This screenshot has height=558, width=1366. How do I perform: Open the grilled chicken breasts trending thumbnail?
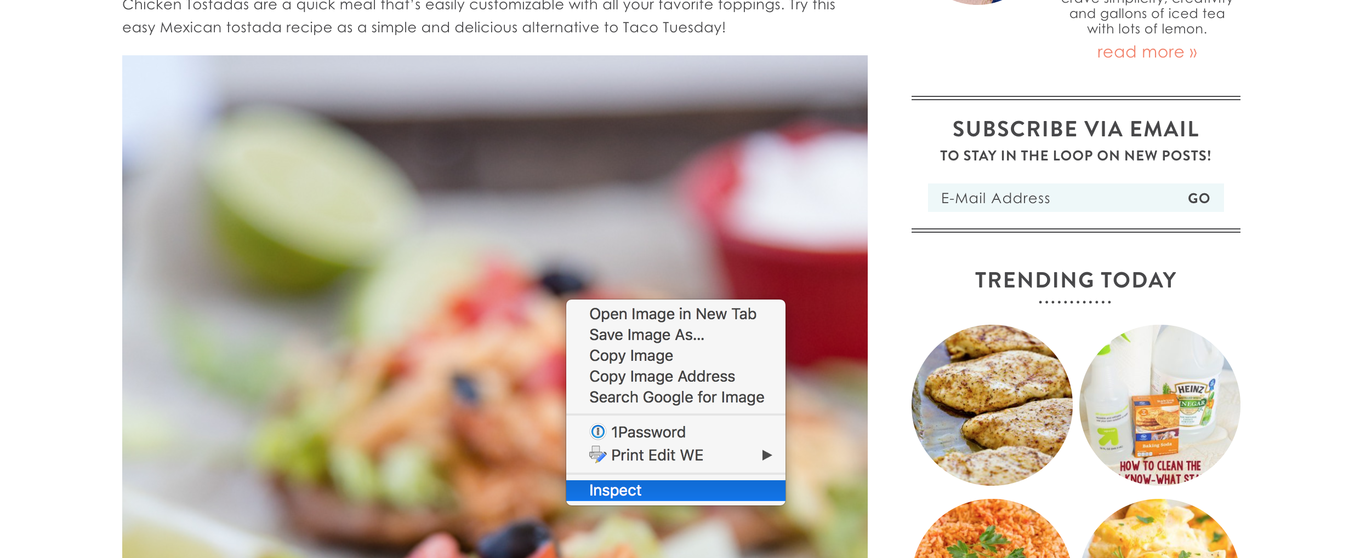pyautogui.click(x=992, y=405)
